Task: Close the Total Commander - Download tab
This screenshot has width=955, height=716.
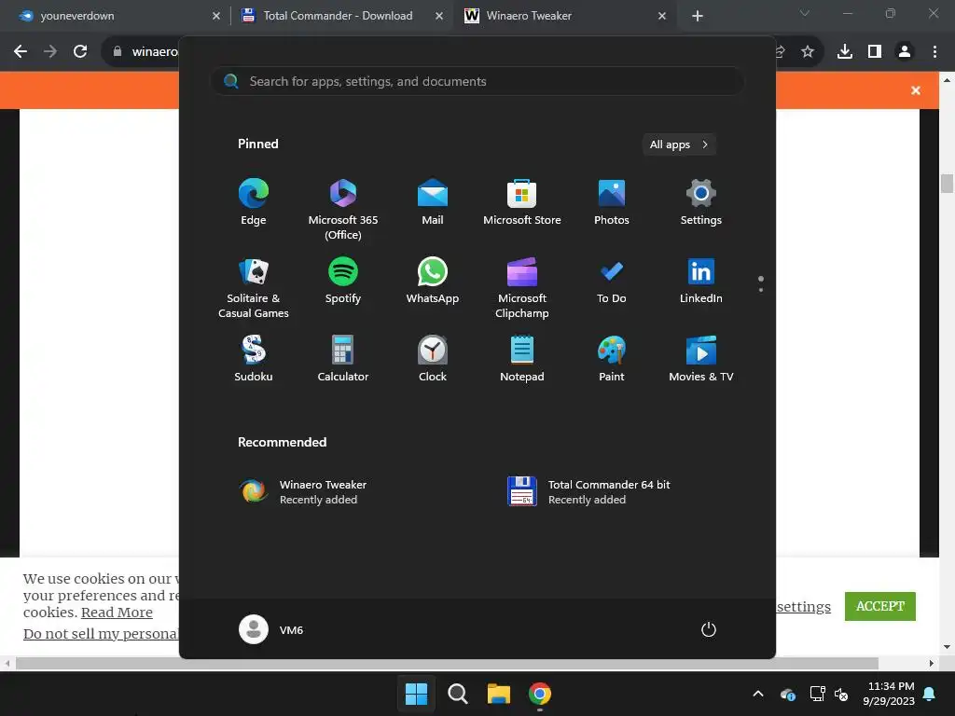Action: (x=439, y=16)
